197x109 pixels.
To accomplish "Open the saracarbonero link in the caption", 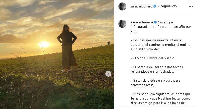I will click(142, 22).
